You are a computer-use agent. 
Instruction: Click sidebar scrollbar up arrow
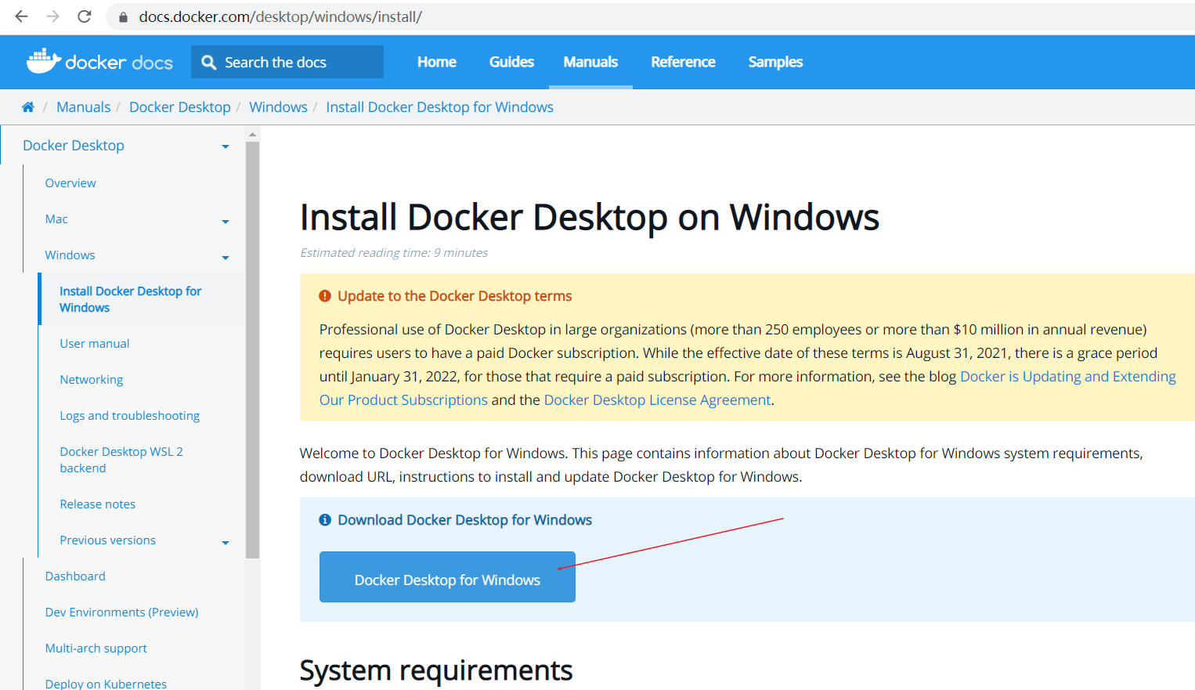point(252,135)
